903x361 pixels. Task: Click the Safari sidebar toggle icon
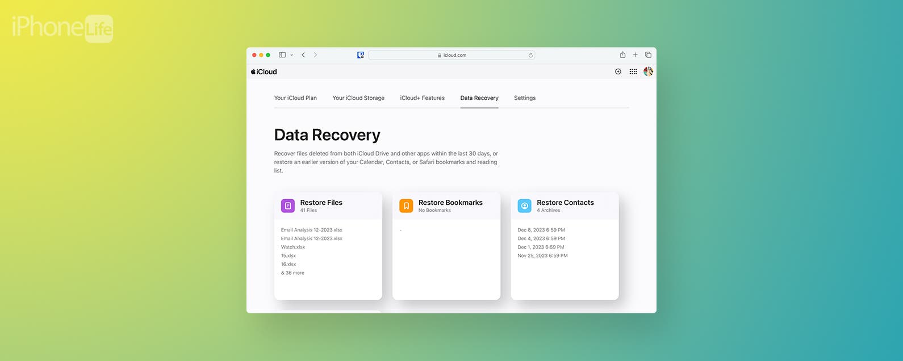click(282, 55)
